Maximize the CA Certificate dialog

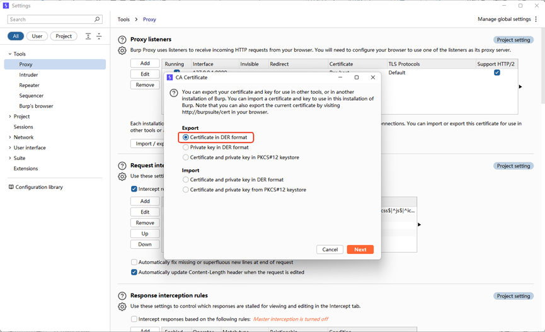click(356, 77)
